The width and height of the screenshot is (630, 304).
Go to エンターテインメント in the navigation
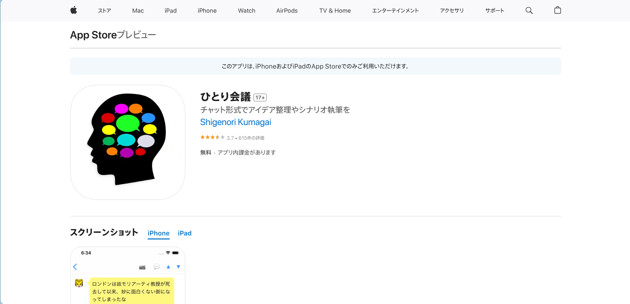coord(396,10)
